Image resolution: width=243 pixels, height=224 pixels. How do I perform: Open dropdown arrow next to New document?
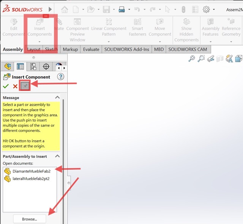pos(83,9)
